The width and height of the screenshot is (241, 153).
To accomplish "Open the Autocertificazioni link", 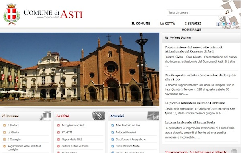I will click(x=126, y=132).
